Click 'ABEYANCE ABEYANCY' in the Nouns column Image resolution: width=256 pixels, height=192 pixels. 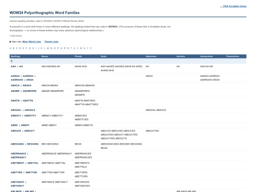pyautogui.click(x=55, y=182)
